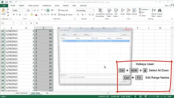Adjust the zoom slider in status bar

pyautogui.click(x=158, y=96)
